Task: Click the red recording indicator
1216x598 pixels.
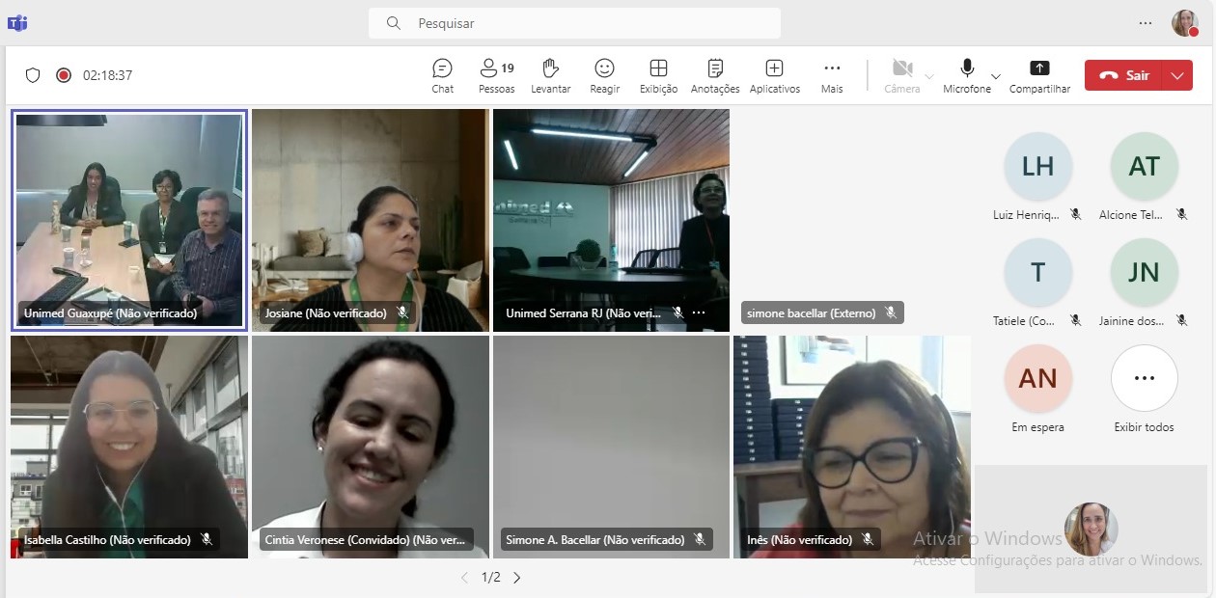Action: click(64, 75)
